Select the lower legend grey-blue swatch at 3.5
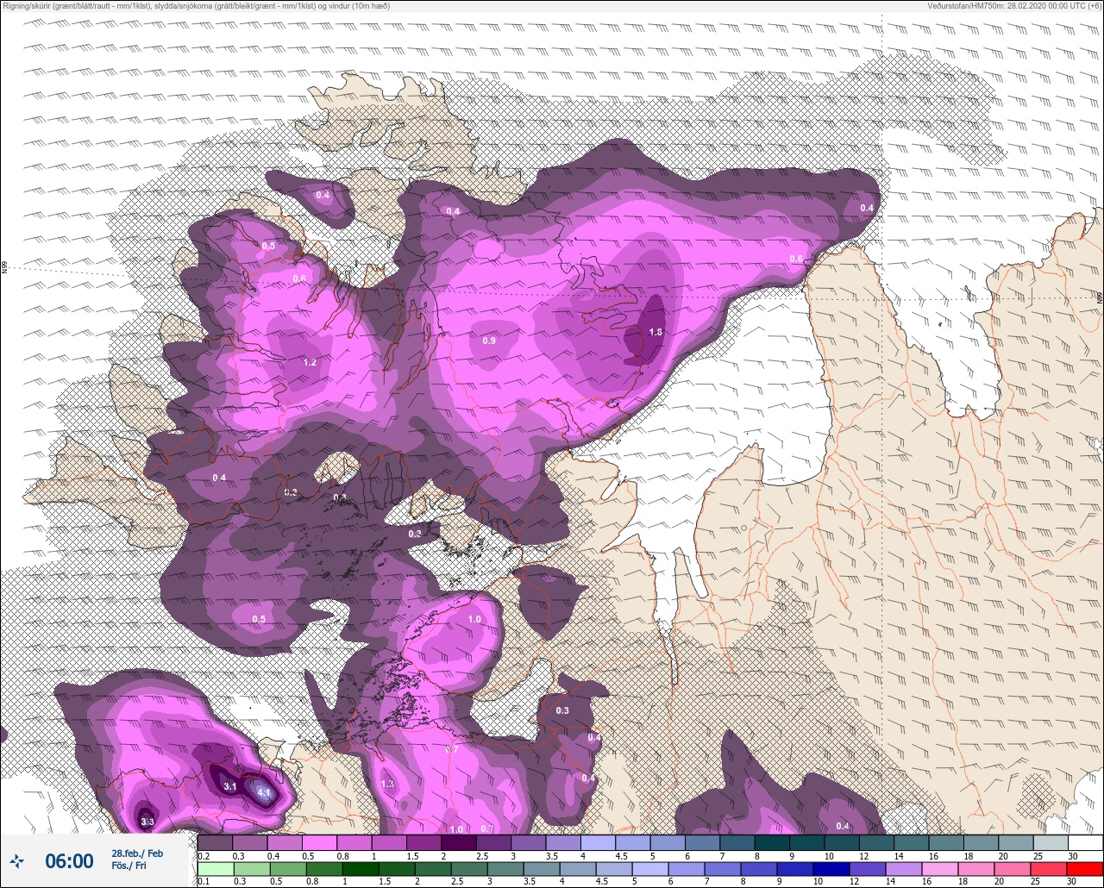 [542, 869]
